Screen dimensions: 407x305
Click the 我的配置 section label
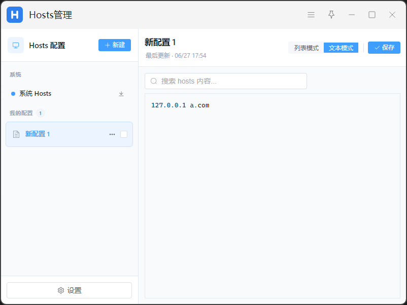(21, 113)
